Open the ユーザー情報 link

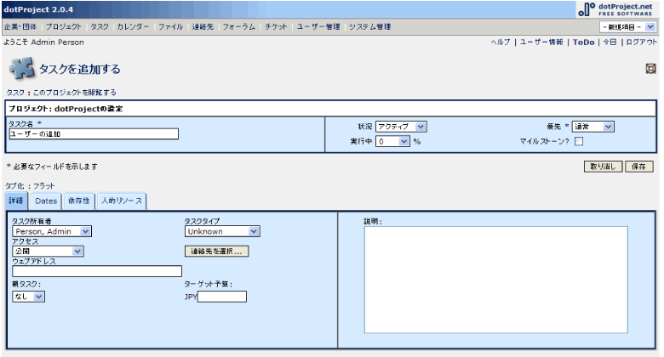pyautogui.click(x=541, y=42)
